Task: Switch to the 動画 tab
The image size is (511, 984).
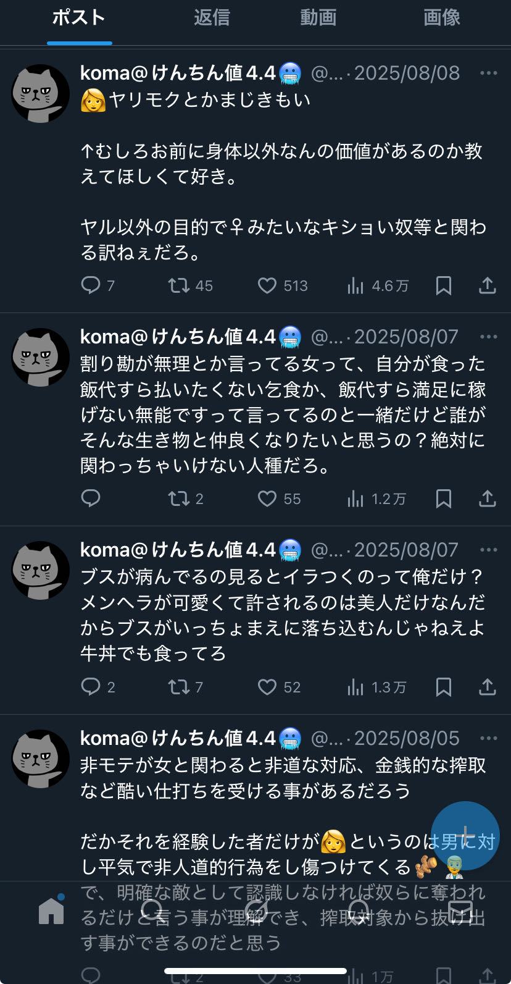Action: pyautogui.click(x=318, y=18)
